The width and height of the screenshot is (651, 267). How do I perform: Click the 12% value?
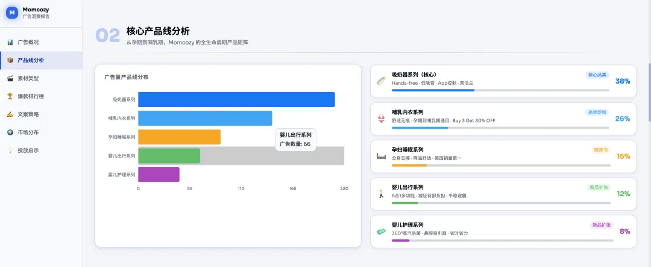623,194
